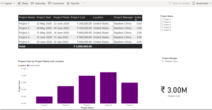
Task: Open the Bookmarks label
Action: pos(202,3)
